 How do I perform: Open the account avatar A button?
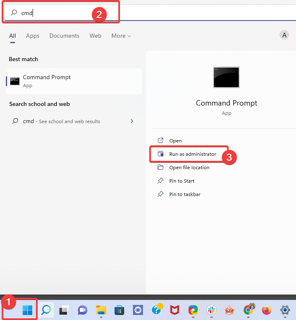click(x=284, y=35)
